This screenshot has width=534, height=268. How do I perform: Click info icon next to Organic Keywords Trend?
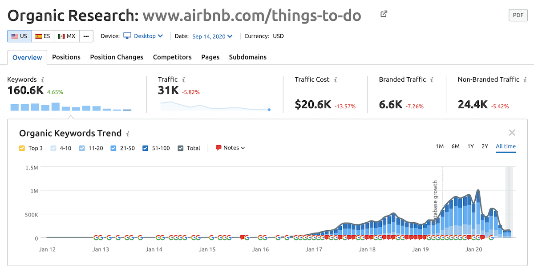(x=128, y=134)
